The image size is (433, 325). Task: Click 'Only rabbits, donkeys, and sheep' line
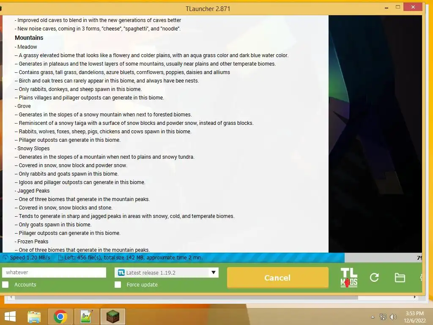point(78,89)
